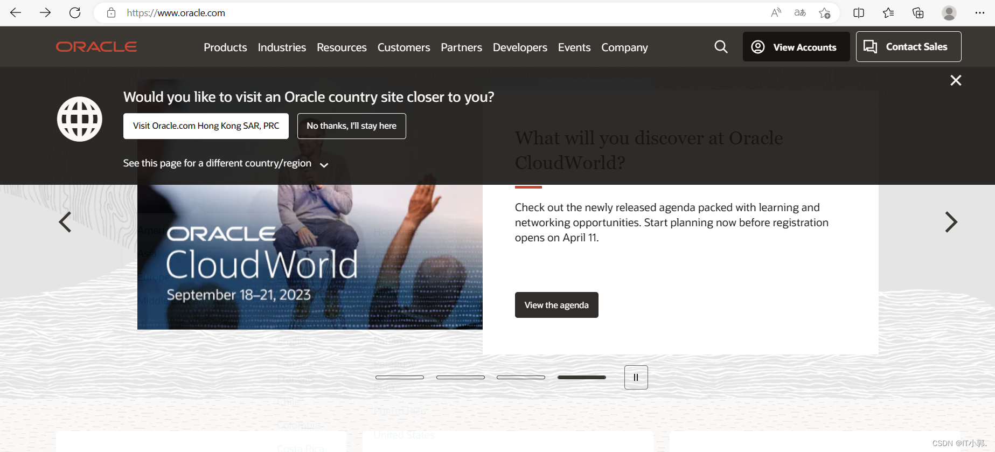
Task: Open the site search magnifier icon
Action: pyautogui.click(x=721, y=47)
